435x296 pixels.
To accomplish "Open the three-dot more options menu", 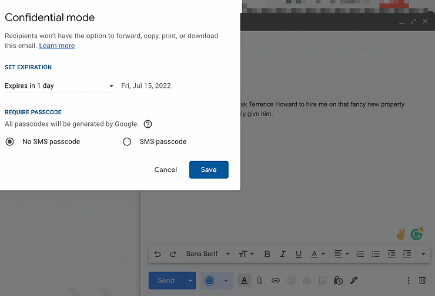I will (409, 281).
